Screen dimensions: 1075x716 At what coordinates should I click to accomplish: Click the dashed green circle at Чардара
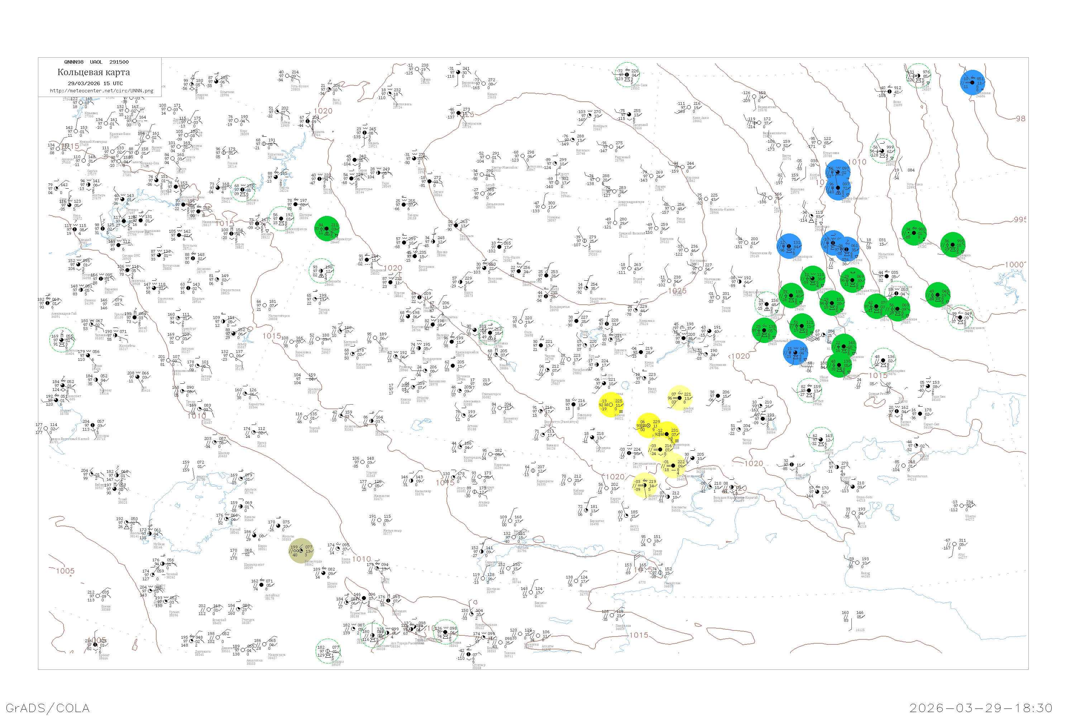tap(328, 651)
